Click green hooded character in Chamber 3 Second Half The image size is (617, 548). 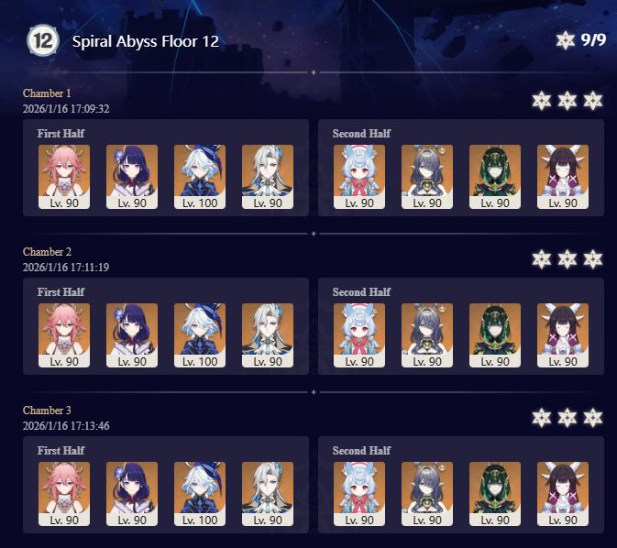pos(495,494)
